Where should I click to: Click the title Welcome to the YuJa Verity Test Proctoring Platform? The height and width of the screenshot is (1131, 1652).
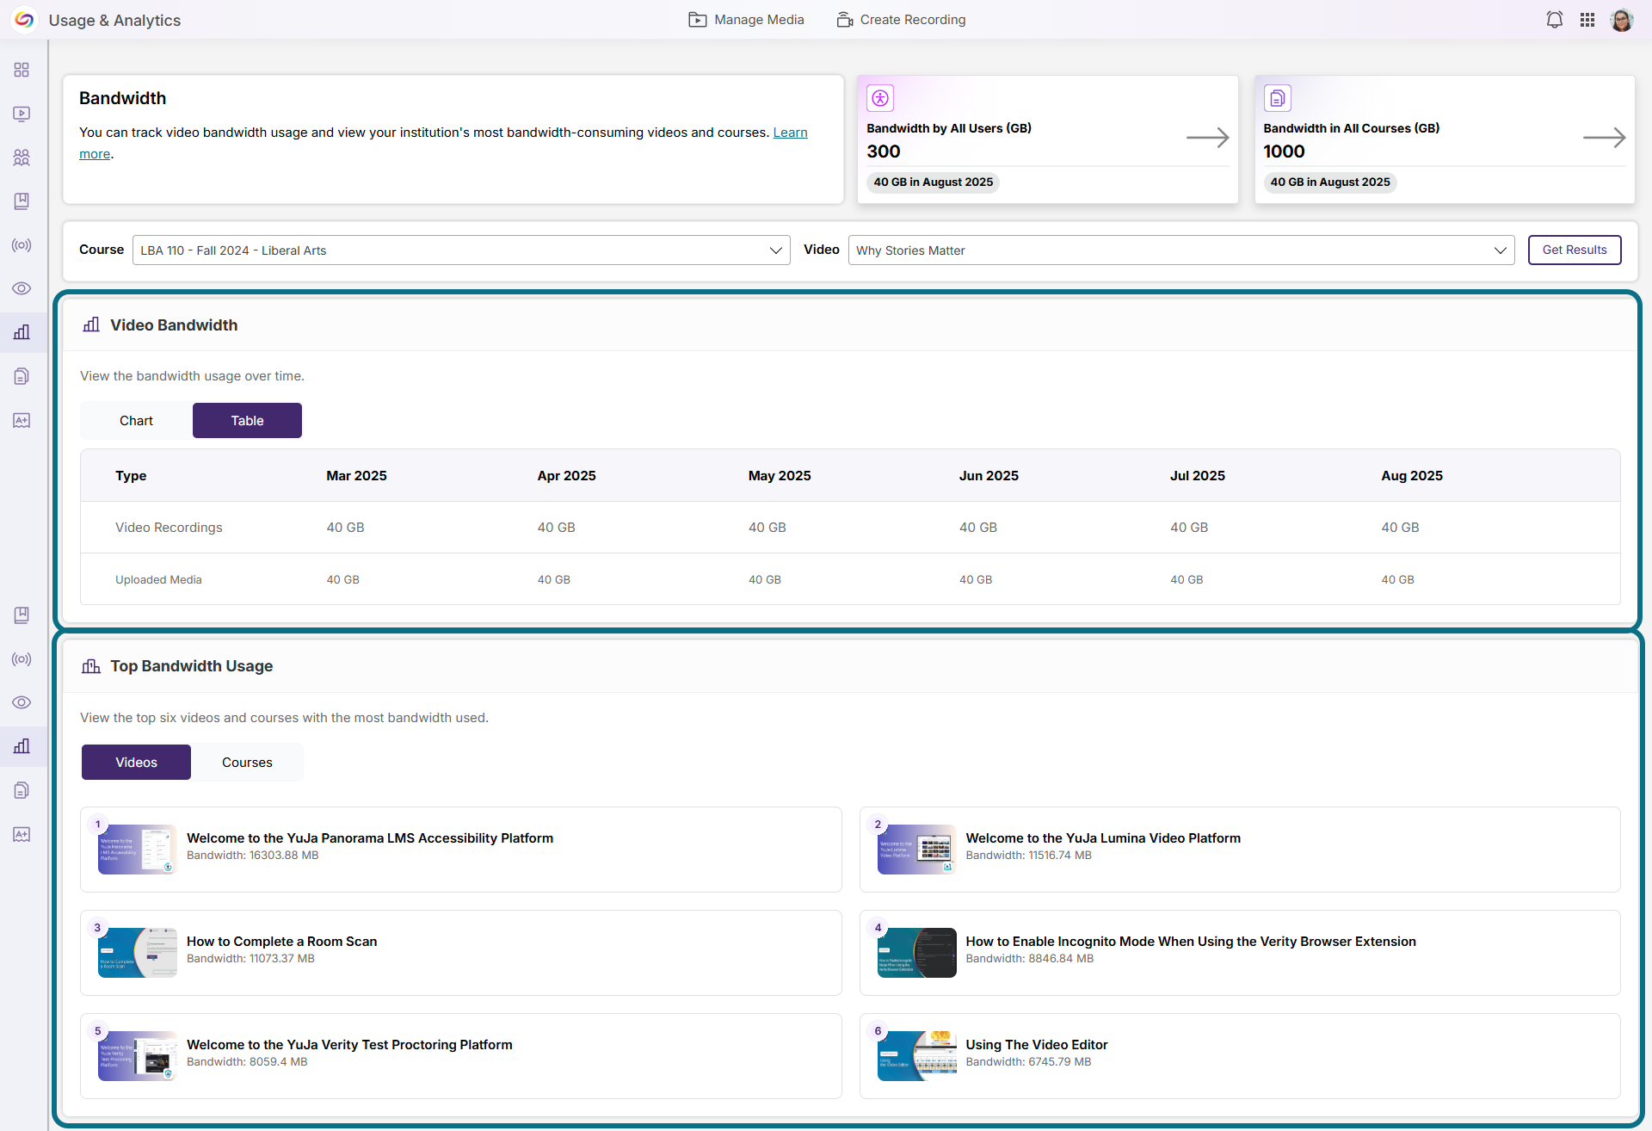point(349,1045)
